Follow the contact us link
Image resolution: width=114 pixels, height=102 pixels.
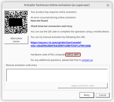[x=87, y=60]
